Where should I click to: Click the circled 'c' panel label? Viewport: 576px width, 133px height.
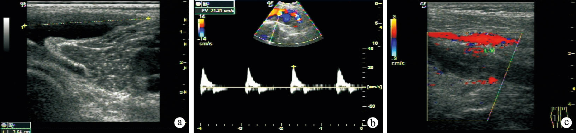(566, 122)
